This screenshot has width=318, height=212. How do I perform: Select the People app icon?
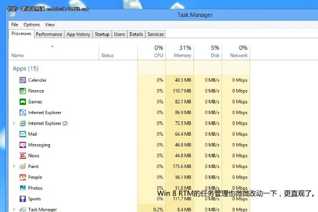[x=23, y=177]
